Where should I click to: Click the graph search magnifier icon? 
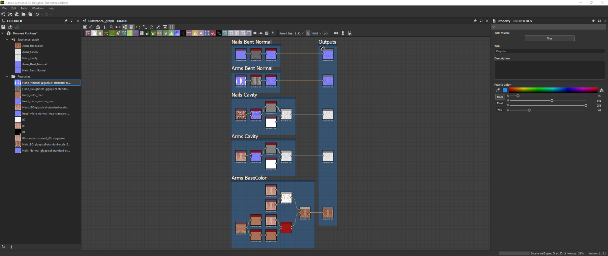point(111,27)
